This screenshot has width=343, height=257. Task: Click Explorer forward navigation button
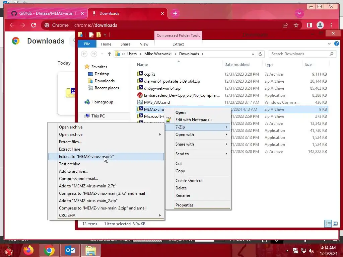tap(94, 54)
